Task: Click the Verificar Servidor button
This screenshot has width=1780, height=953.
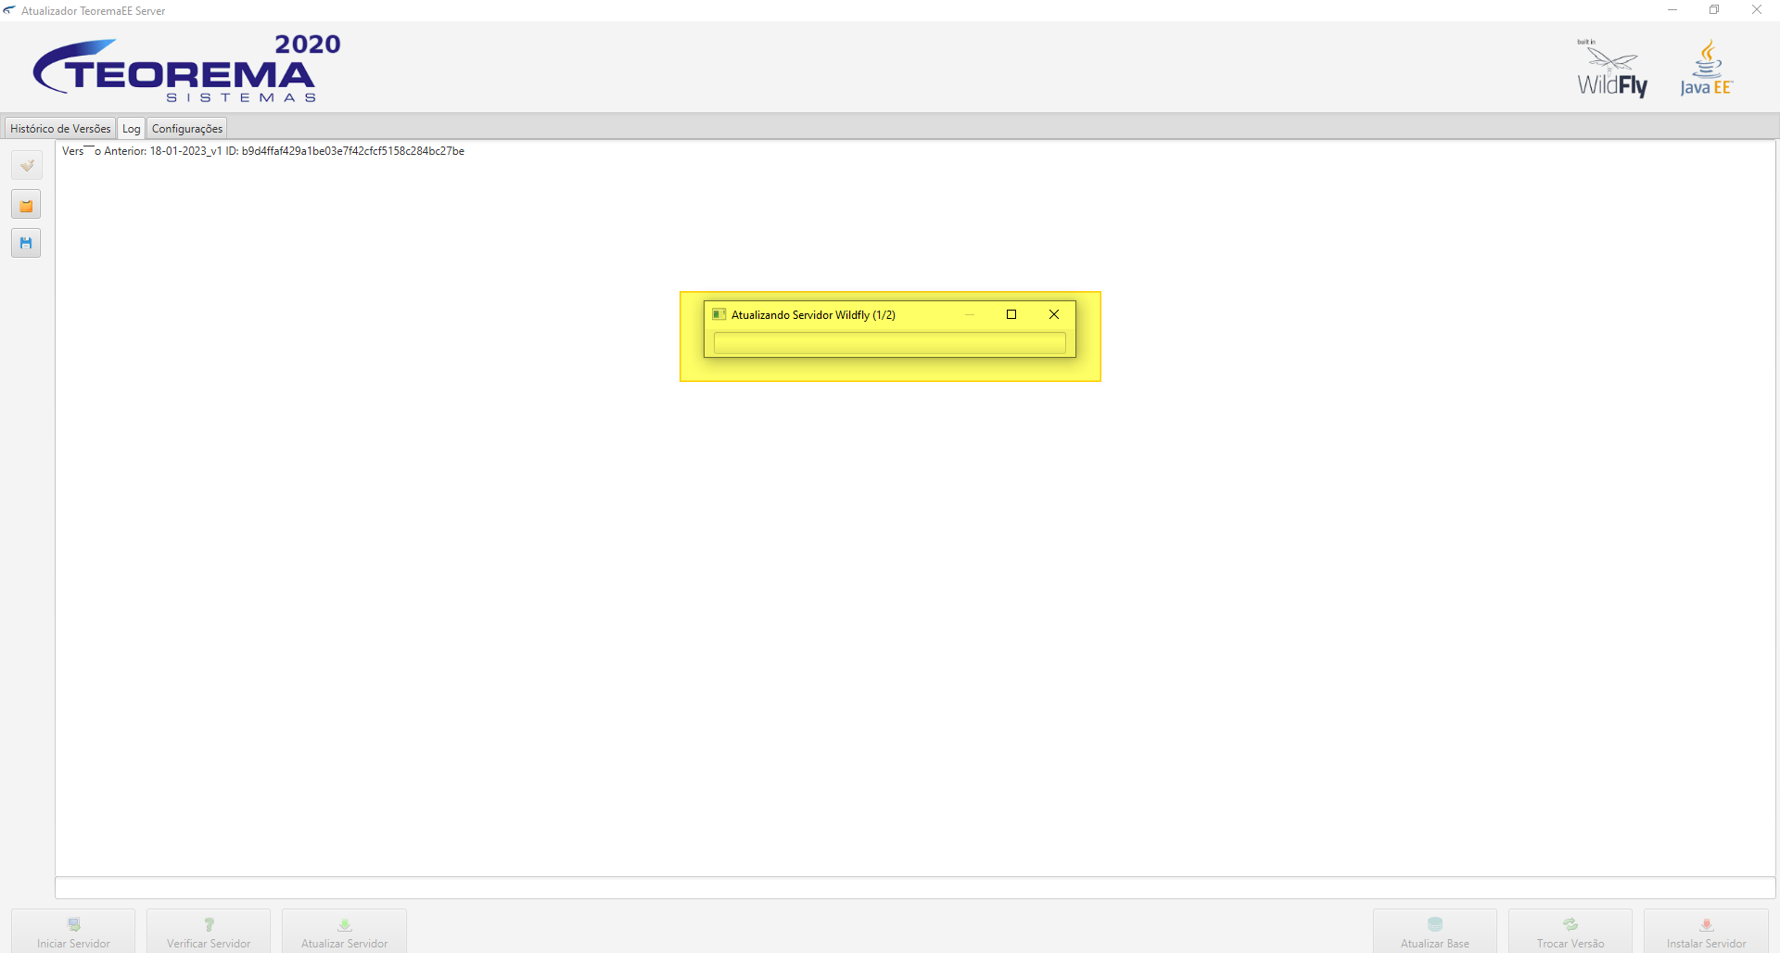Action: 209,932
